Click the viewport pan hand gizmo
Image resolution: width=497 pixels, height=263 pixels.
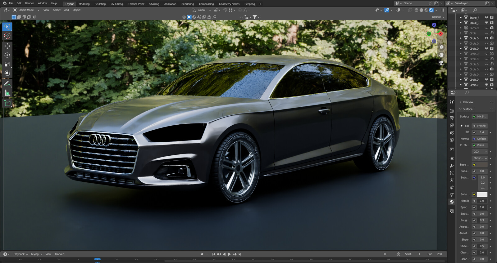(x=441, y=55)
